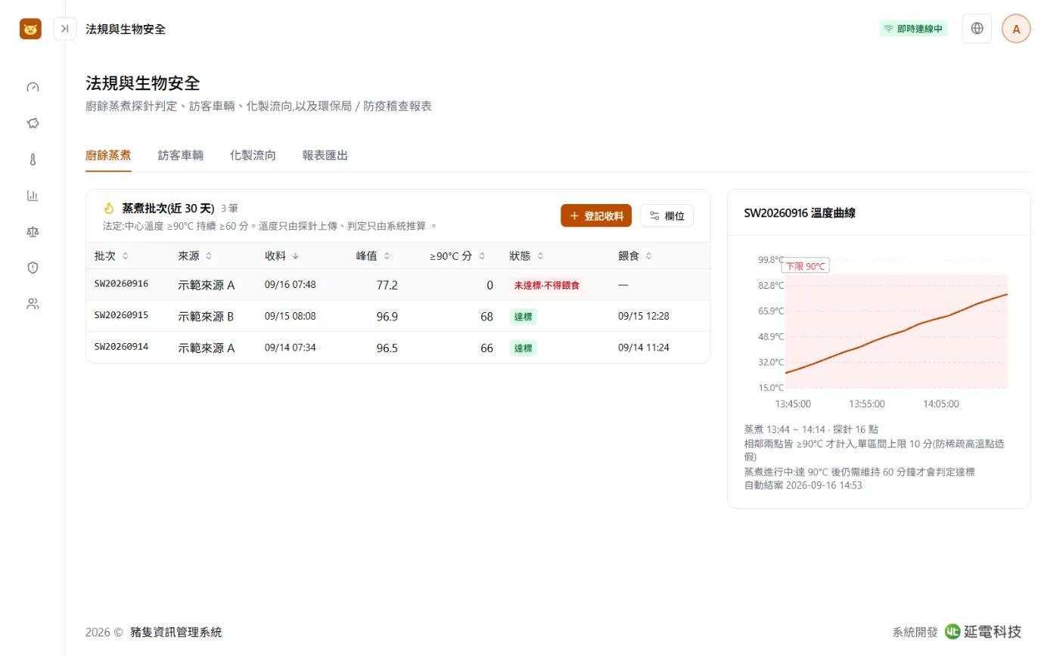
Task: Click the 未達標·不得餵食 status badge
Action: click(x=547, y=286)
